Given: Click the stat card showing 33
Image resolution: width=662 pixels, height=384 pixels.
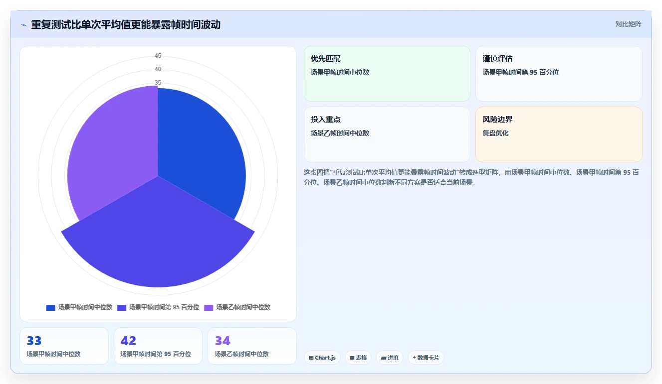Looking at the screenshot, I should pyautogui.click(x=64, y=346).
